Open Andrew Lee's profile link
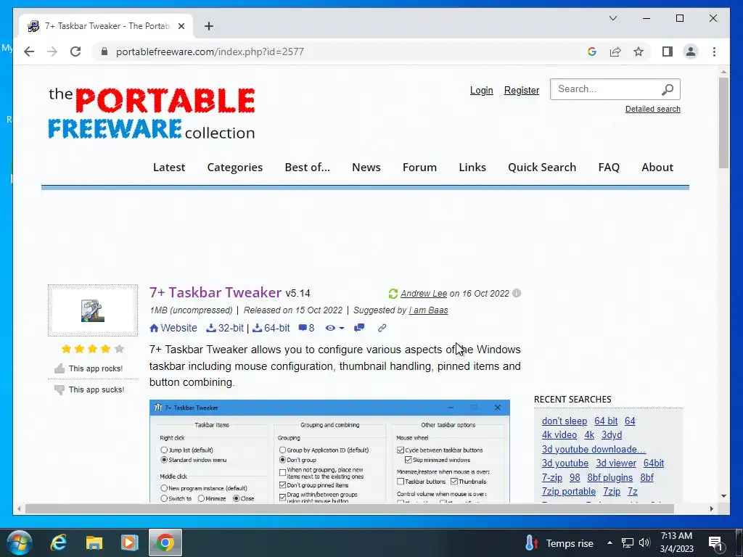743x557 pixels. [424, 294]
